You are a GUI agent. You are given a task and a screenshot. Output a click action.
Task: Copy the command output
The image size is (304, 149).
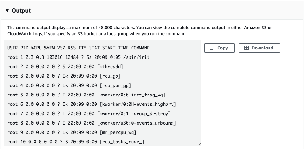point(219,48)
